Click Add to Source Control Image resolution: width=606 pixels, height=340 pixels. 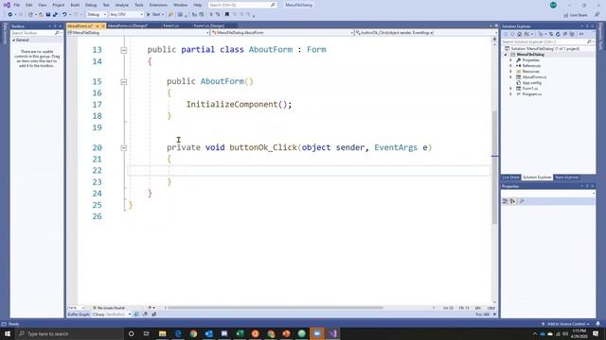click(x=566, y=324)
